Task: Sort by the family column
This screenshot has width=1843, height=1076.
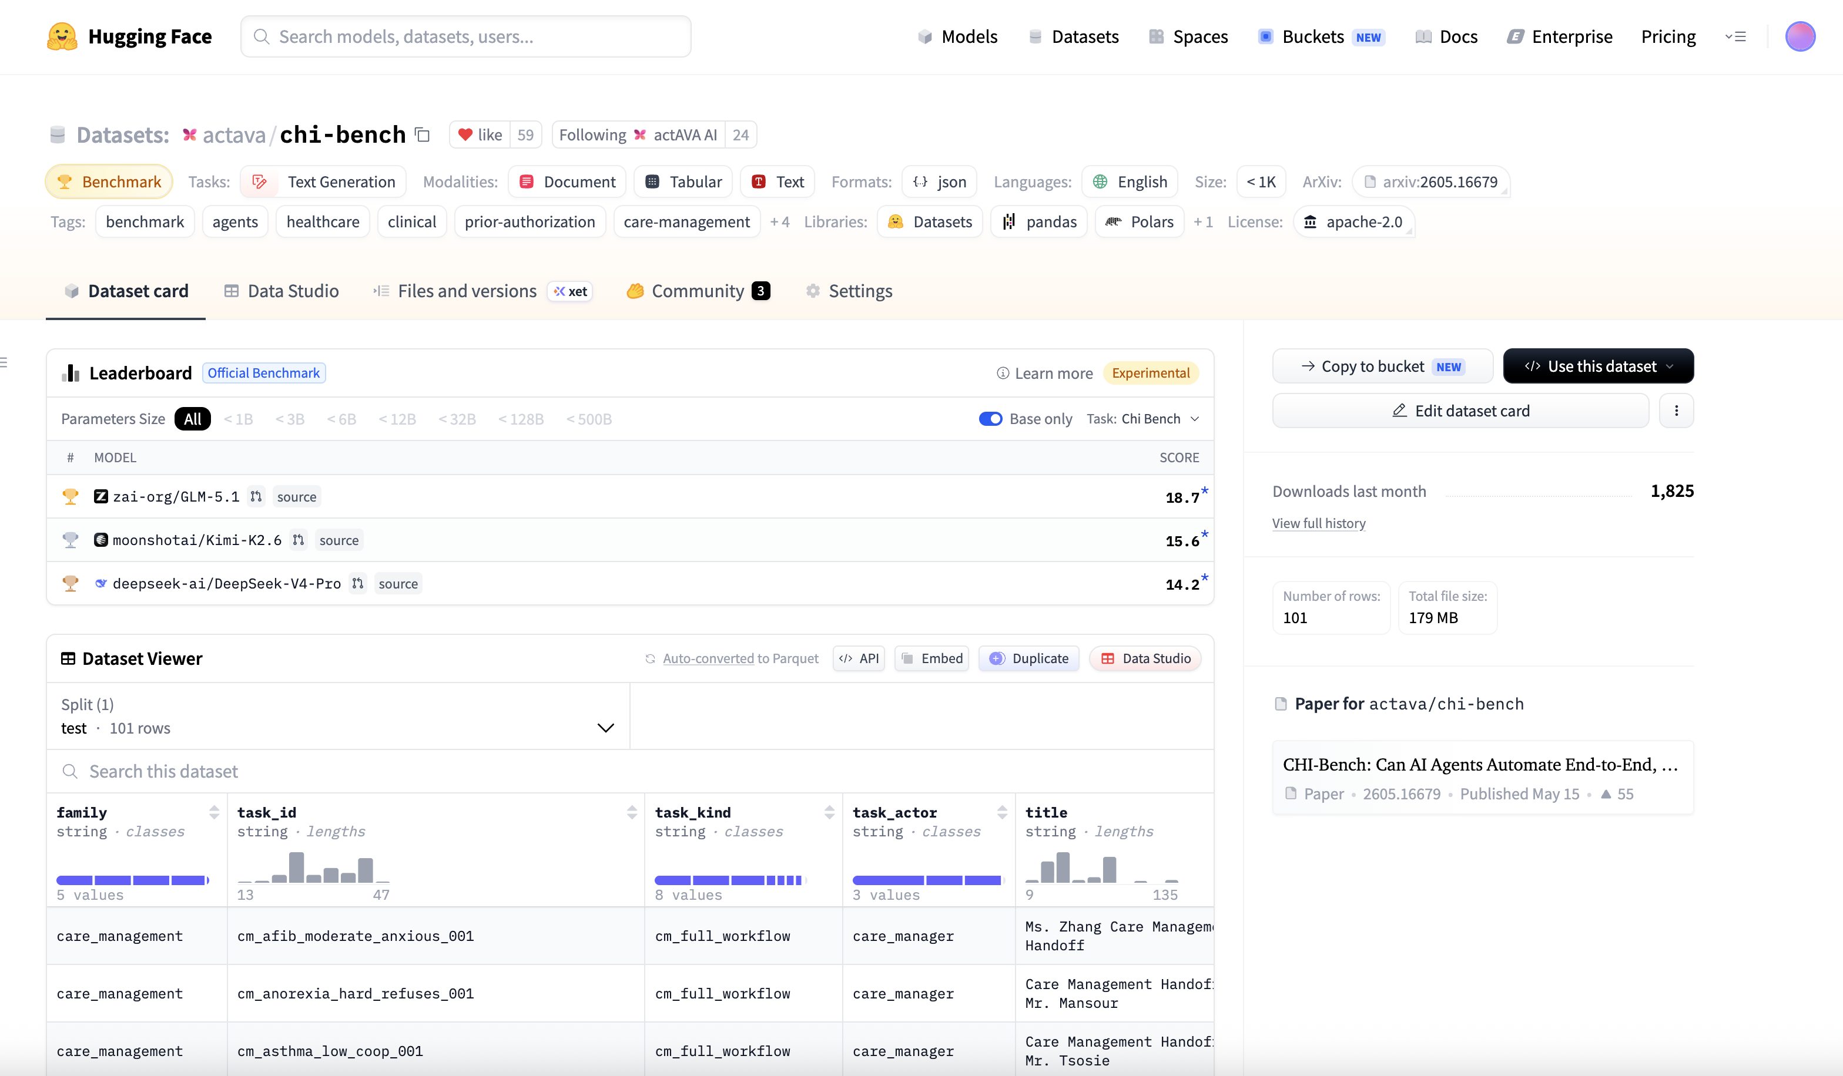Action: 215,812
